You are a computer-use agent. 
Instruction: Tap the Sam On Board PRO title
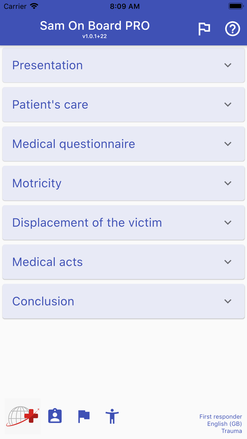click(95, 26)
